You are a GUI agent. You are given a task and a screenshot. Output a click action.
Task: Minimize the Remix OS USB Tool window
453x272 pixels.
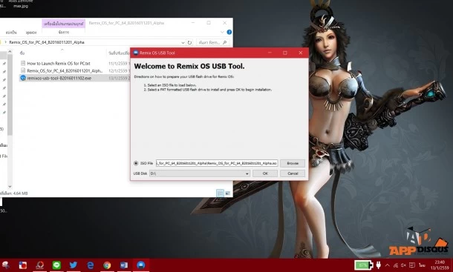click(x=270, y=53)
